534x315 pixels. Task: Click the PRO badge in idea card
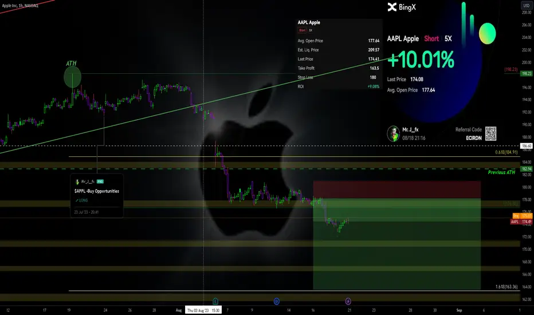point(100,182)
